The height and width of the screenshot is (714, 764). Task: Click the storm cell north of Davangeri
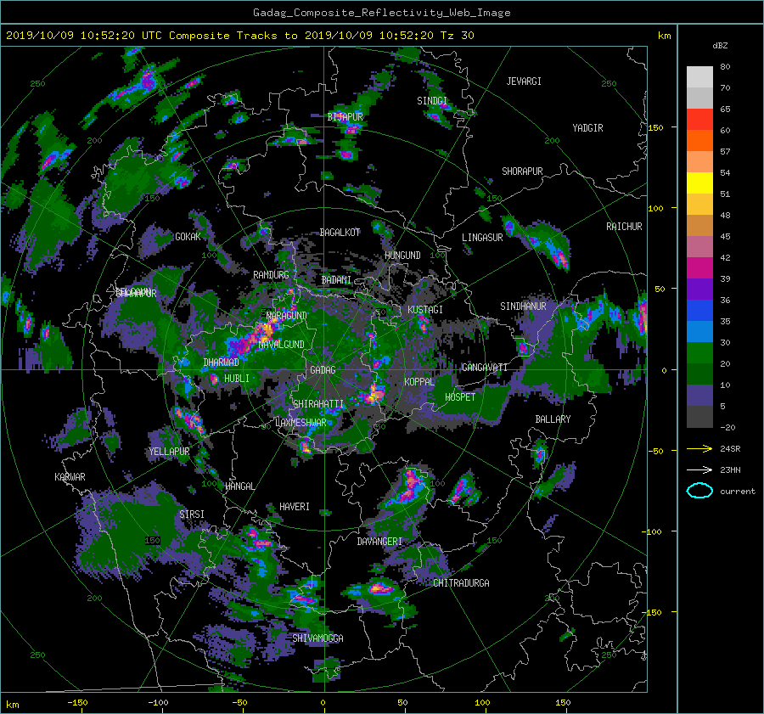(410, 485)
